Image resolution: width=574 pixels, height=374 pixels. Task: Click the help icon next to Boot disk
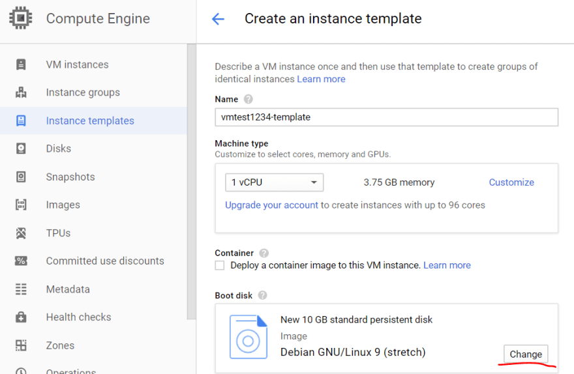point(262,295)
